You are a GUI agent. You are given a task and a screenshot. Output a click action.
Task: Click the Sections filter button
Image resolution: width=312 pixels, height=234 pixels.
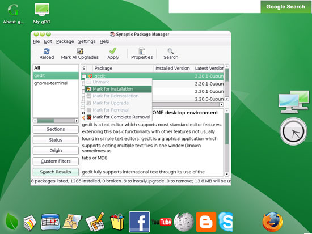pyautogui.click(x=56, y=129)
